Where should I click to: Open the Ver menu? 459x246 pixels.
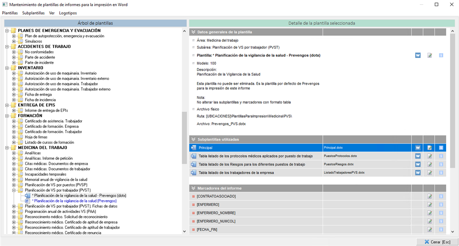52,13
